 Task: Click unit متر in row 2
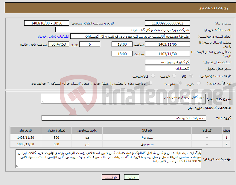pos(87,144)
